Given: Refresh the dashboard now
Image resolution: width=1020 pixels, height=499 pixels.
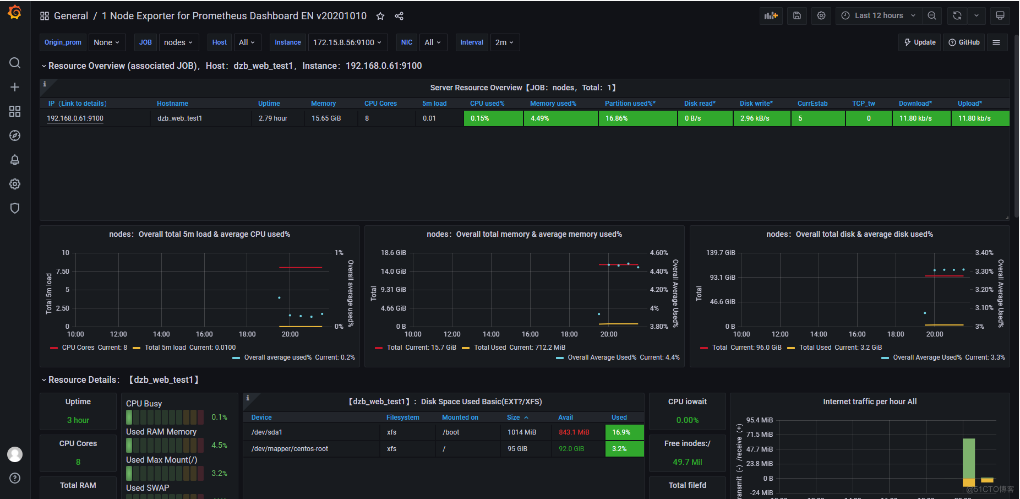Looking at the screenshot, I should coord(957,15).
